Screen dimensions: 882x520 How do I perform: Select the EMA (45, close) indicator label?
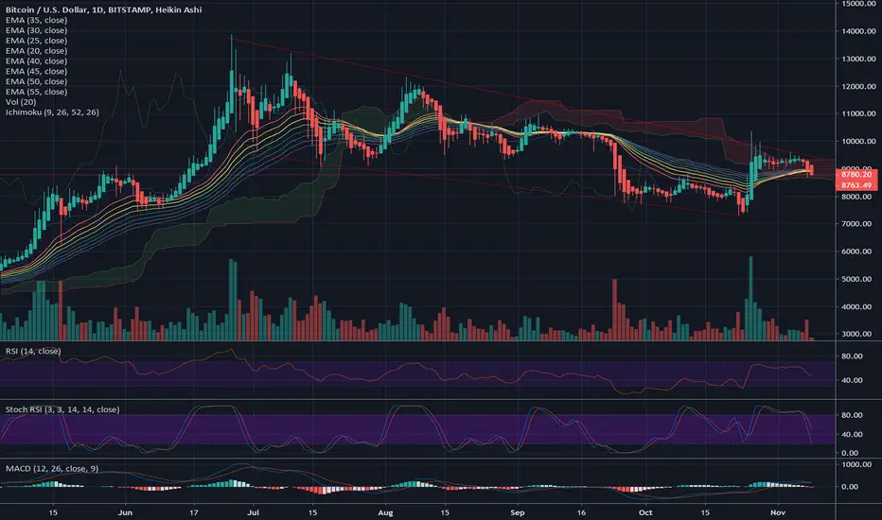[37, 72]
